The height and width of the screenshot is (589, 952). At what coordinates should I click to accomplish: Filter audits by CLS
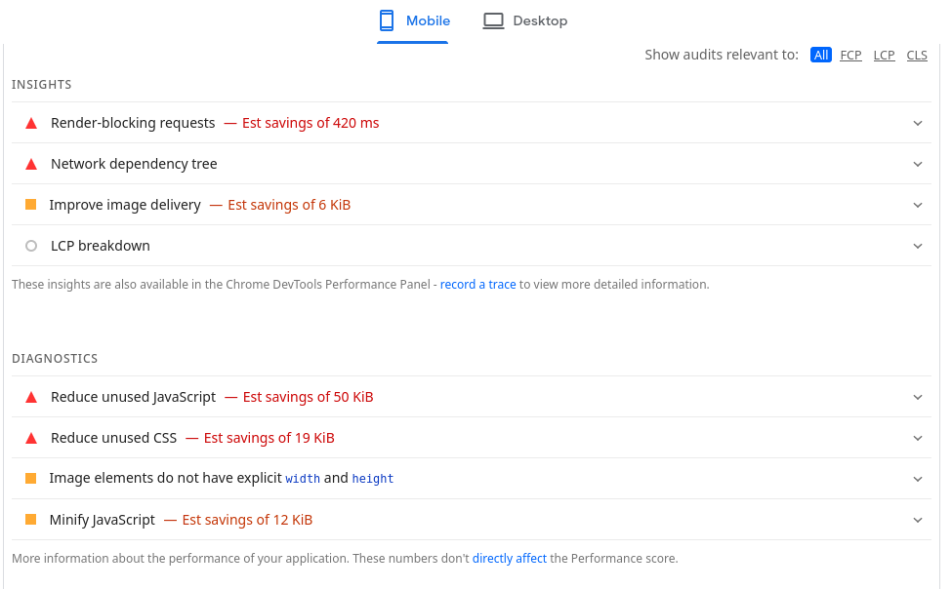[917, 56]
